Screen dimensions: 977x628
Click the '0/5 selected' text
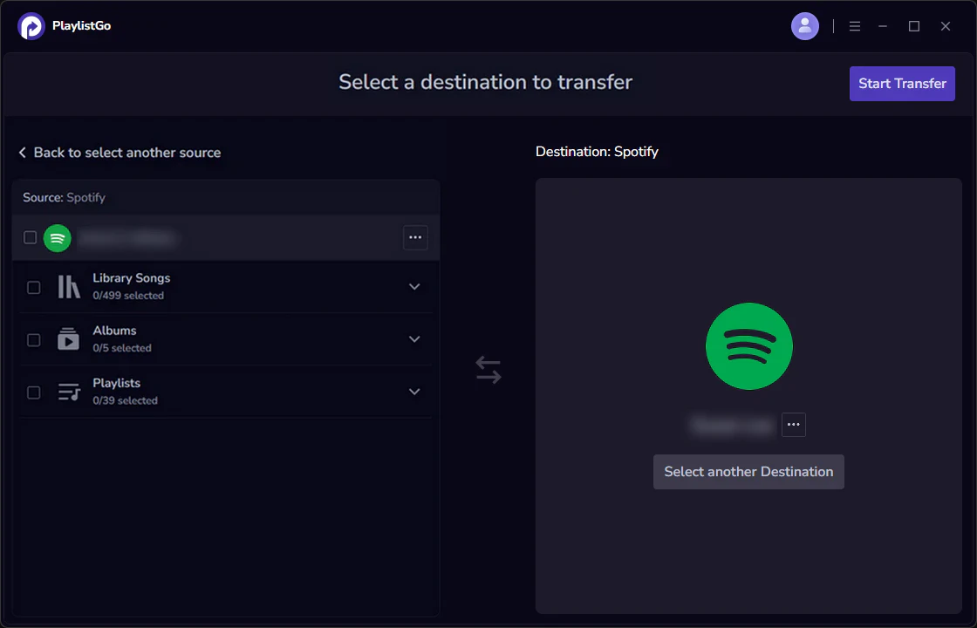(x=122, y=348)
